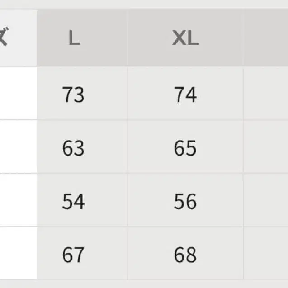
Task: Click the partial cell right of 74
Action: point(266,94)
